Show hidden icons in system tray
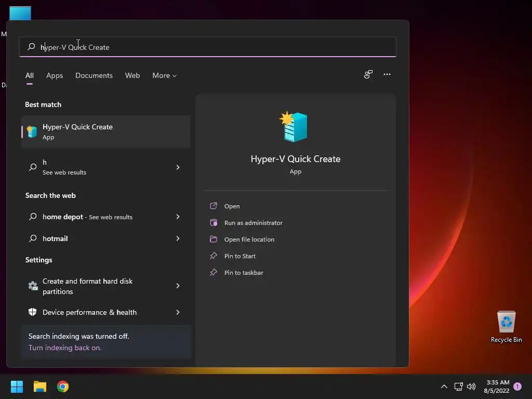532x399 pixels. click(444, 387)
